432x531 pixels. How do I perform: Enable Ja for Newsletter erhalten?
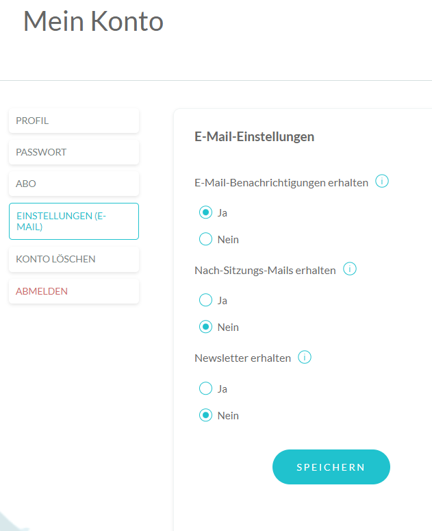[205, 388]
